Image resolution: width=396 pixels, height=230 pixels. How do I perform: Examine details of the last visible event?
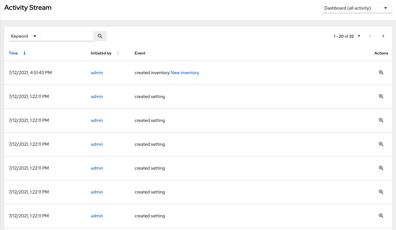(381, 216)
